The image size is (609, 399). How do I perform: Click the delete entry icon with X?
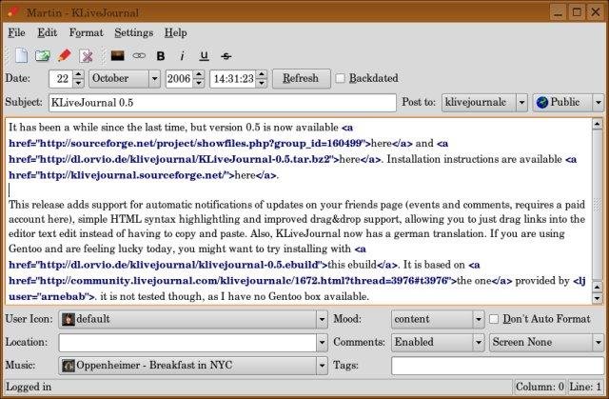tap(87, 56)
